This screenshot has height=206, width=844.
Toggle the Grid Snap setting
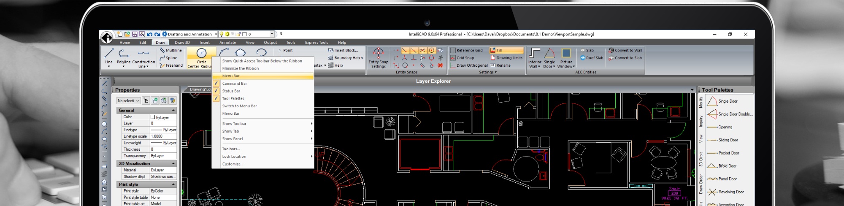[462, 58]
